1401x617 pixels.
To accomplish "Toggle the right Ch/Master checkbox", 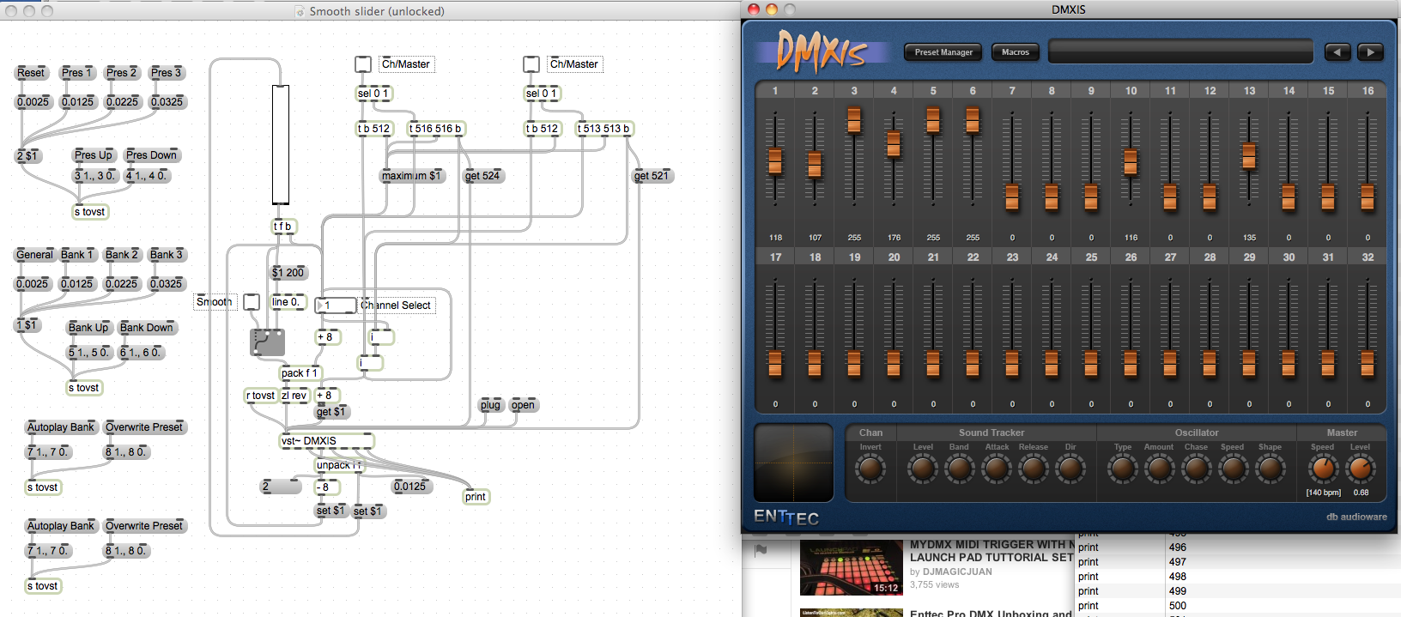I will pos(531,64).
